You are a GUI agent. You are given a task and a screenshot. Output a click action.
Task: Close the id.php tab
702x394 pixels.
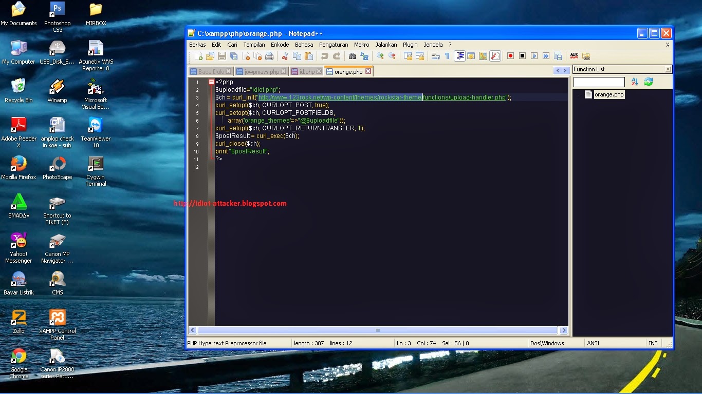(319, 72)
